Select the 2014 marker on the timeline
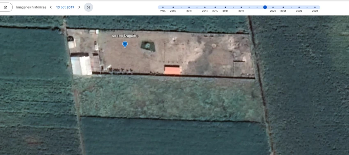 (205, 7)
